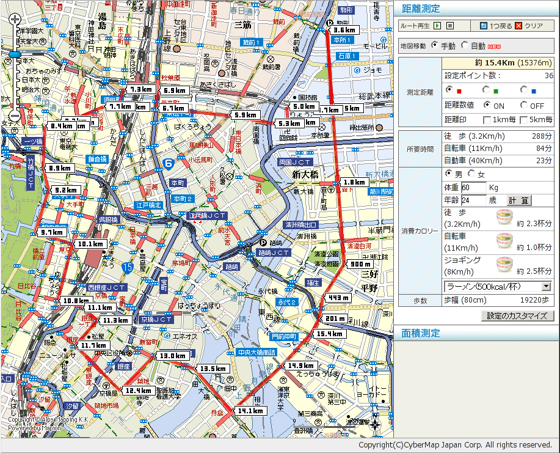Click the blue zoom slider handle
This screenshot has width=560, height=453.
click(15, 54)
